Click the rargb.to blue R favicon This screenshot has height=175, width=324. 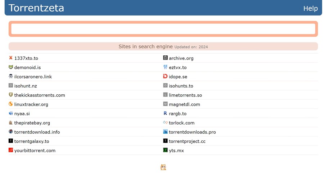click(x=165, y=113)
